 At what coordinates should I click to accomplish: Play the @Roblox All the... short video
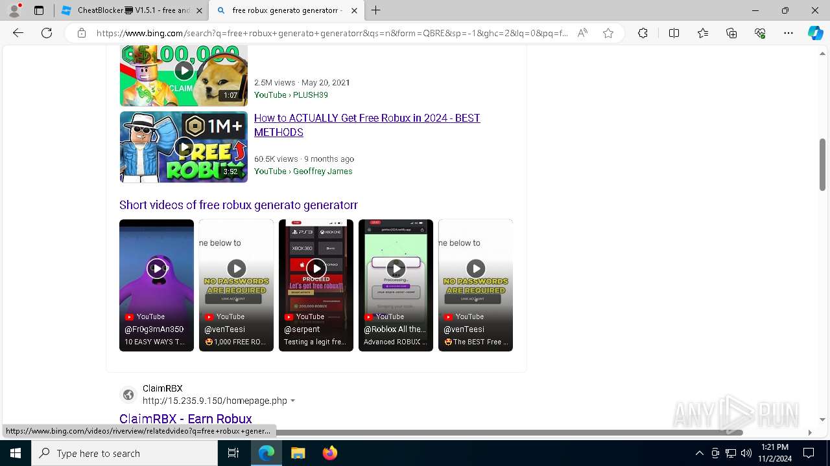[396, 285]
